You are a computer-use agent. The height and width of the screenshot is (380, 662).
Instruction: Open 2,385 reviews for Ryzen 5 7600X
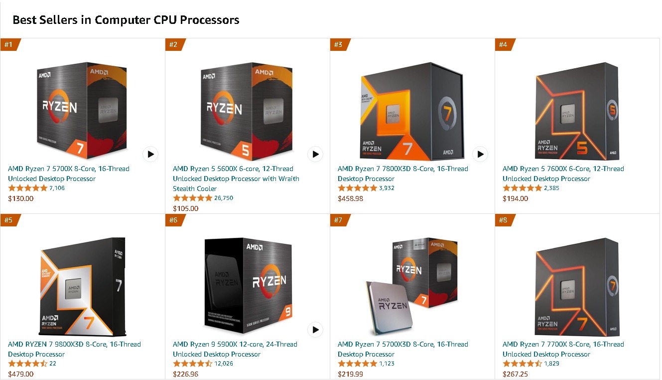tap(551, 188)
